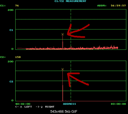Click the C1/C2 MEASUREMENT title
Image resolution: width=128 pixels, height=114 pixels.
coord(70,1)
